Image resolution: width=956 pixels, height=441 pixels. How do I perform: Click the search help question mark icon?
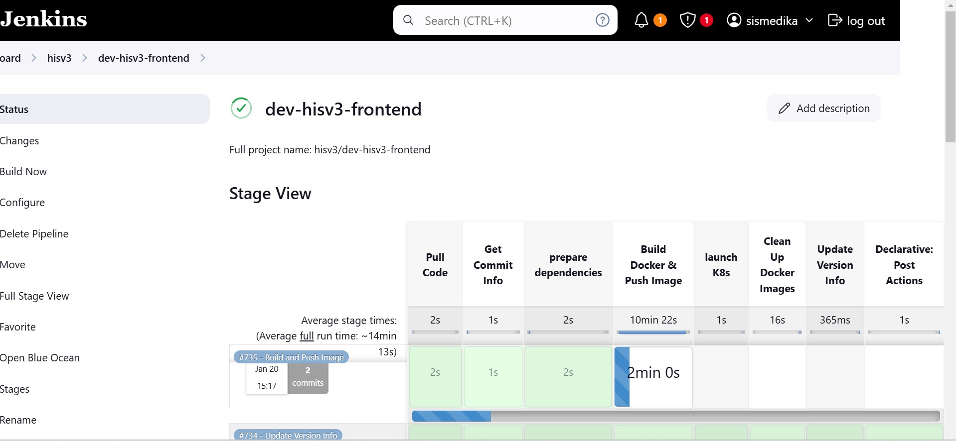[x=602, y=20]
